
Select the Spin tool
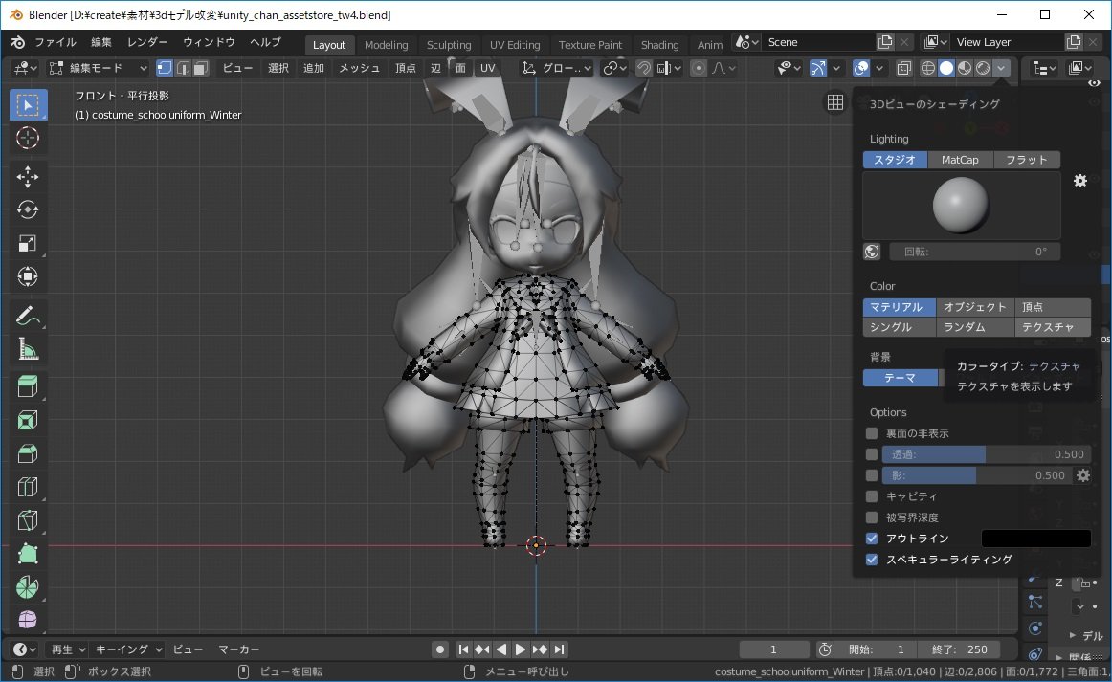[x=28, y=587]
